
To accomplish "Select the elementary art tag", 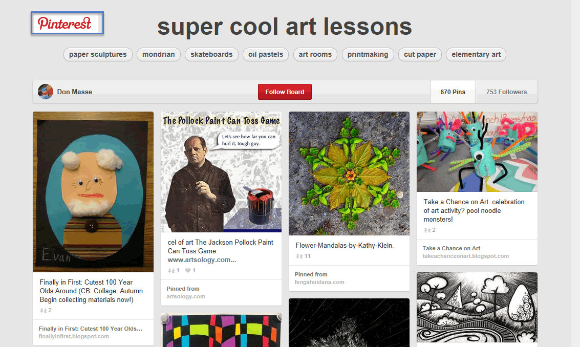I will pyautogui.click(x=476, y=54).
